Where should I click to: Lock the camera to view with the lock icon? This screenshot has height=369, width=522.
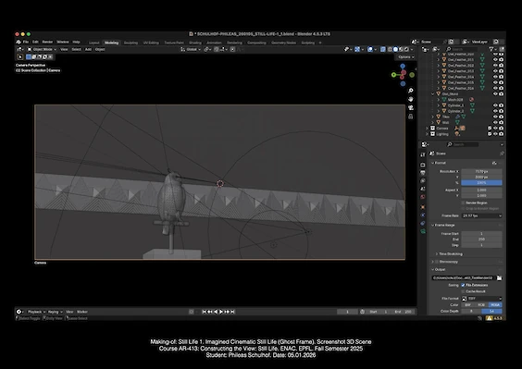(411, 117)
